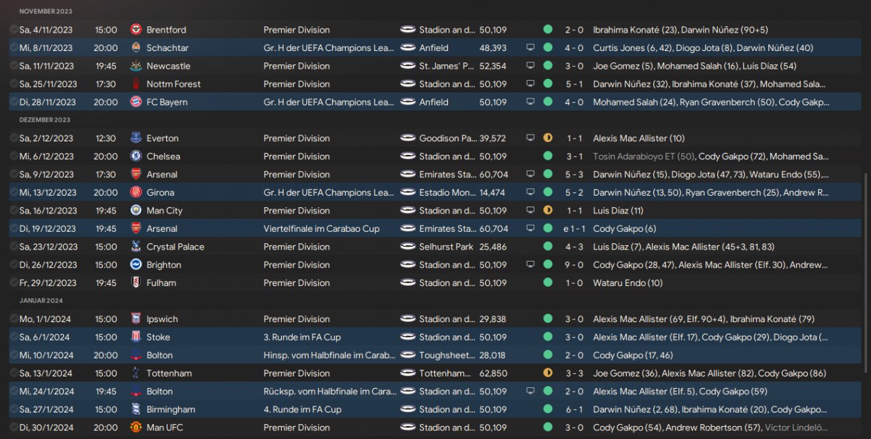Open the Ipswich club link
Image resolution: width=871 pixels, height=439 pixels.
point(162,319)
